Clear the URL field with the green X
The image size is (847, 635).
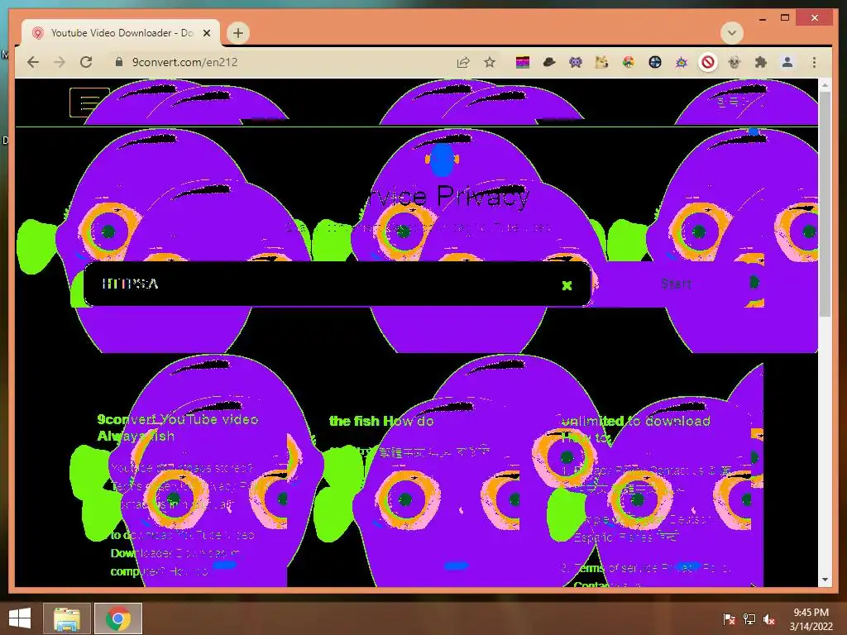567,285
